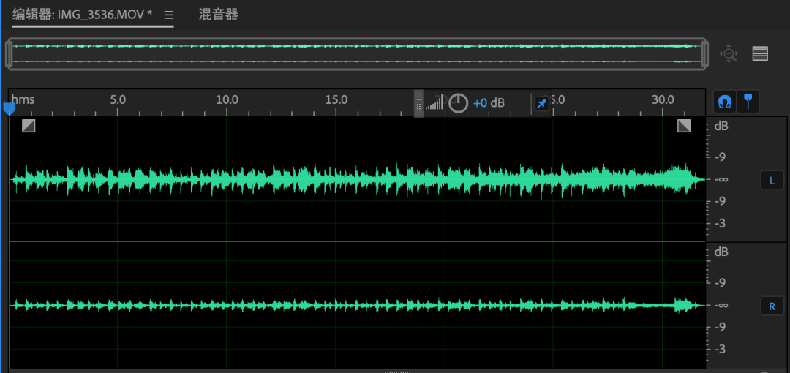
Task: Click the zoom navigator reset icon
Action: [729, 53]
